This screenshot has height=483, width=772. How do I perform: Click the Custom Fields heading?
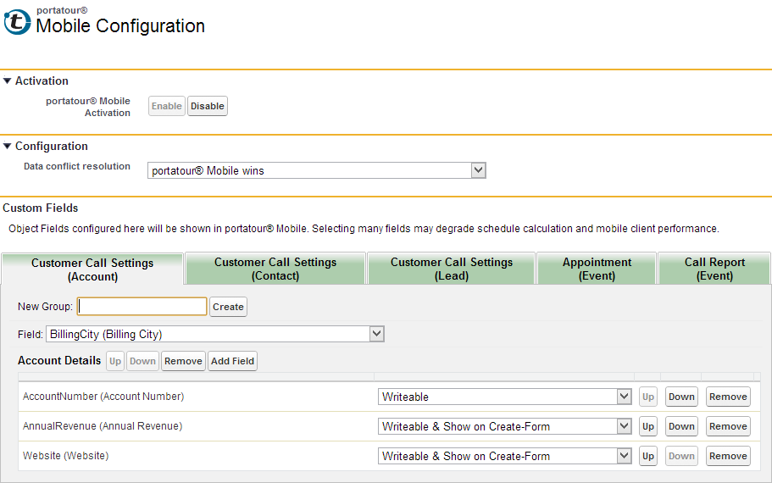point(41,208)
